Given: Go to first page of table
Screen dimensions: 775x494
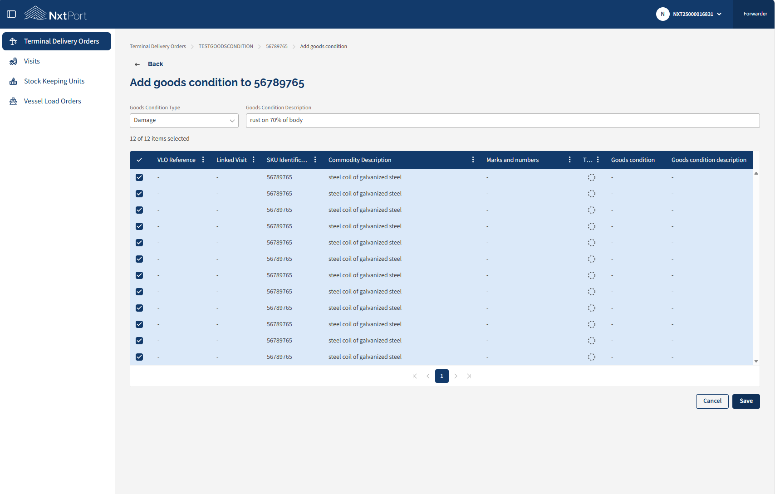Looking at the screenshot, I should coord(415,376).
